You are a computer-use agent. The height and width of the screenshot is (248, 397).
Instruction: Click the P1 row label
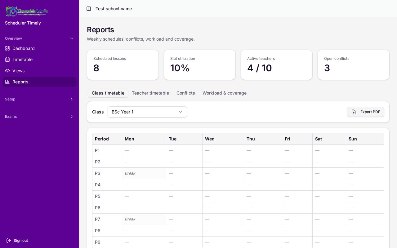97,150
